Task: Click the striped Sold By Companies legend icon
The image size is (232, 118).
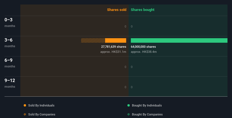Action: point(25,114)
